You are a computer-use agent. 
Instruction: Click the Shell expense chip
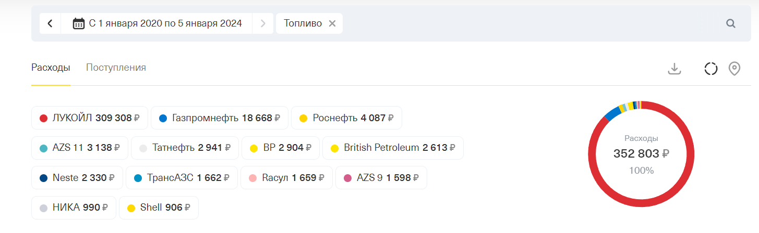[x=159, y=208]
